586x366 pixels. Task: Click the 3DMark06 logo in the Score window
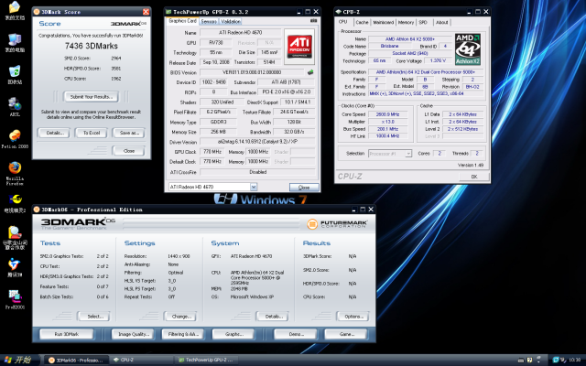128,24
